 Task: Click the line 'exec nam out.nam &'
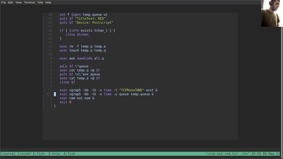pyautogui.click(x=77, y=98)
